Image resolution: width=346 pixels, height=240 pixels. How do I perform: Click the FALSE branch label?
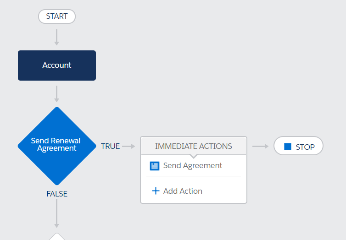[57, 194]
